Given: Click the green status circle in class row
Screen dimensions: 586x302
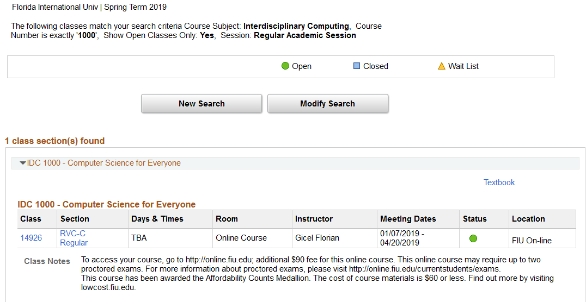Looking at the screenshot, I should coord(473,238).
